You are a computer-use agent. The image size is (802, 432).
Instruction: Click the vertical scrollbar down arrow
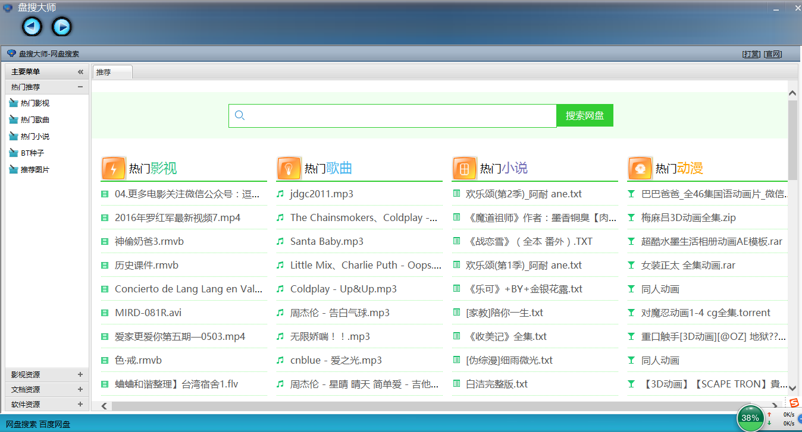click(x=792, y=385)
